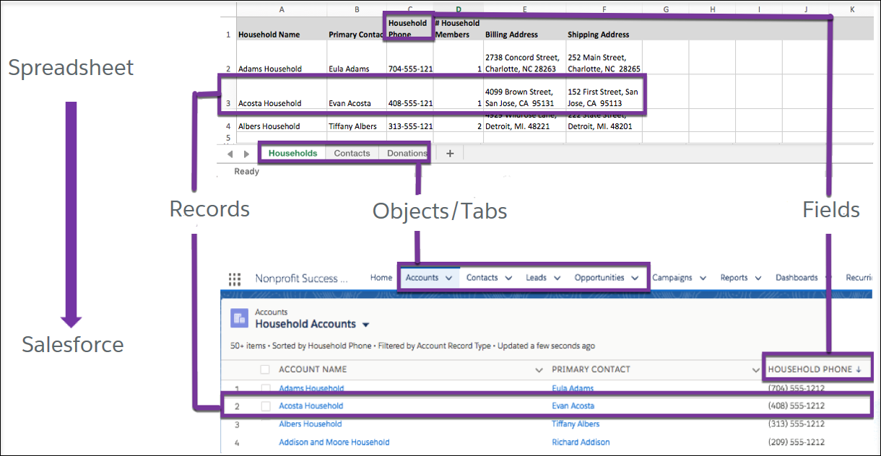Select the 'Tiffany Albers' spreadsheet cell
This screenshot has width=881, height=456.
click(x=356, y=123)
